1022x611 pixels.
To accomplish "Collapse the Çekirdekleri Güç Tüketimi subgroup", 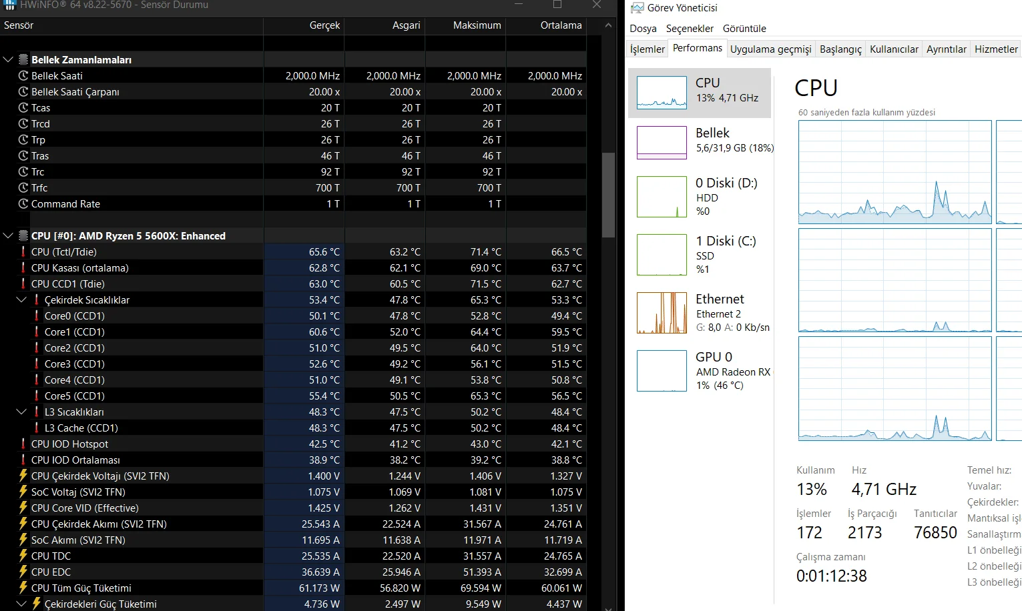I will pos(21,604).
